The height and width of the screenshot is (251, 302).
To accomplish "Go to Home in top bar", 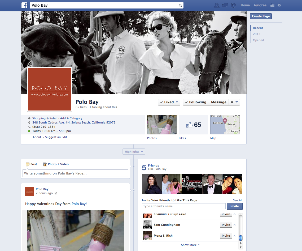I will (x=245, y=5).
